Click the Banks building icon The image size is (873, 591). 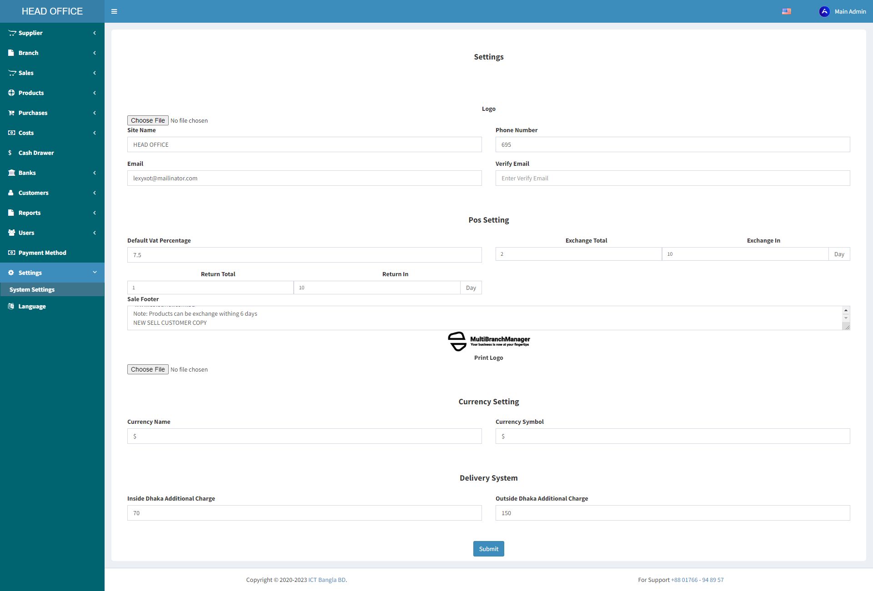pos(11,173)
